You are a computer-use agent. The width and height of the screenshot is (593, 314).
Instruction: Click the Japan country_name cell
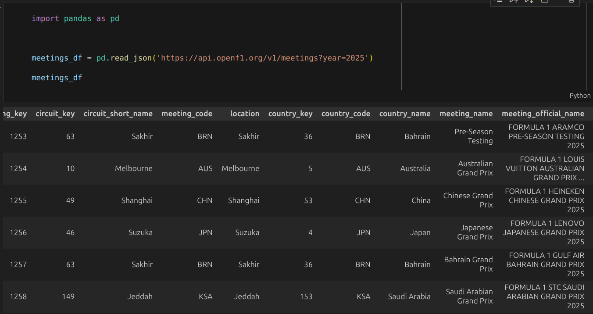point(420,232)
